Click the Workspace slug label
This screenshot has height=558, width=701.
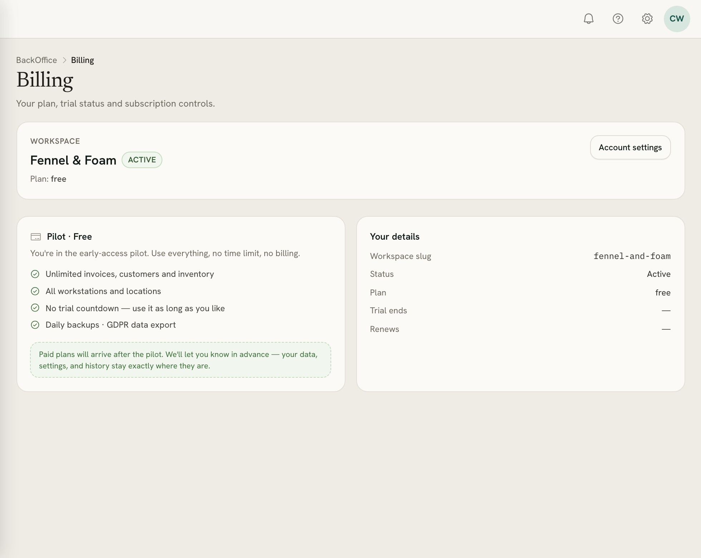click(x=401, y=256)
